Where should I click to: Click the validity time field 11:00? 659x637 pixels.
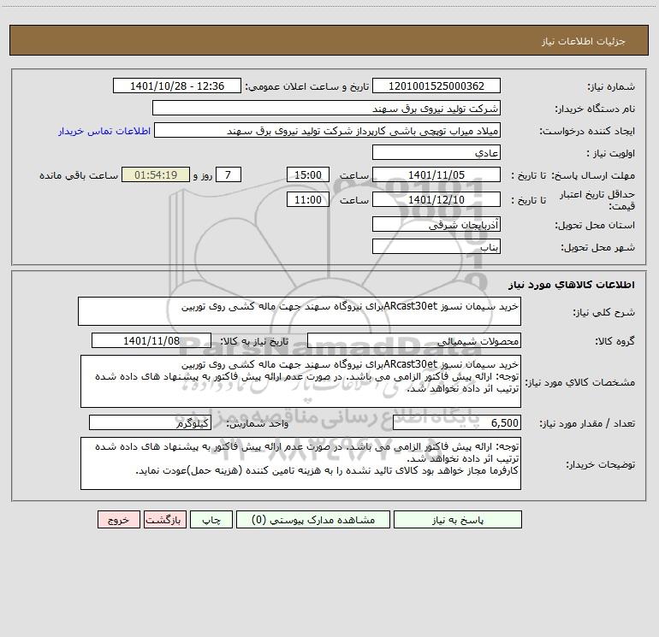[307, 199]
